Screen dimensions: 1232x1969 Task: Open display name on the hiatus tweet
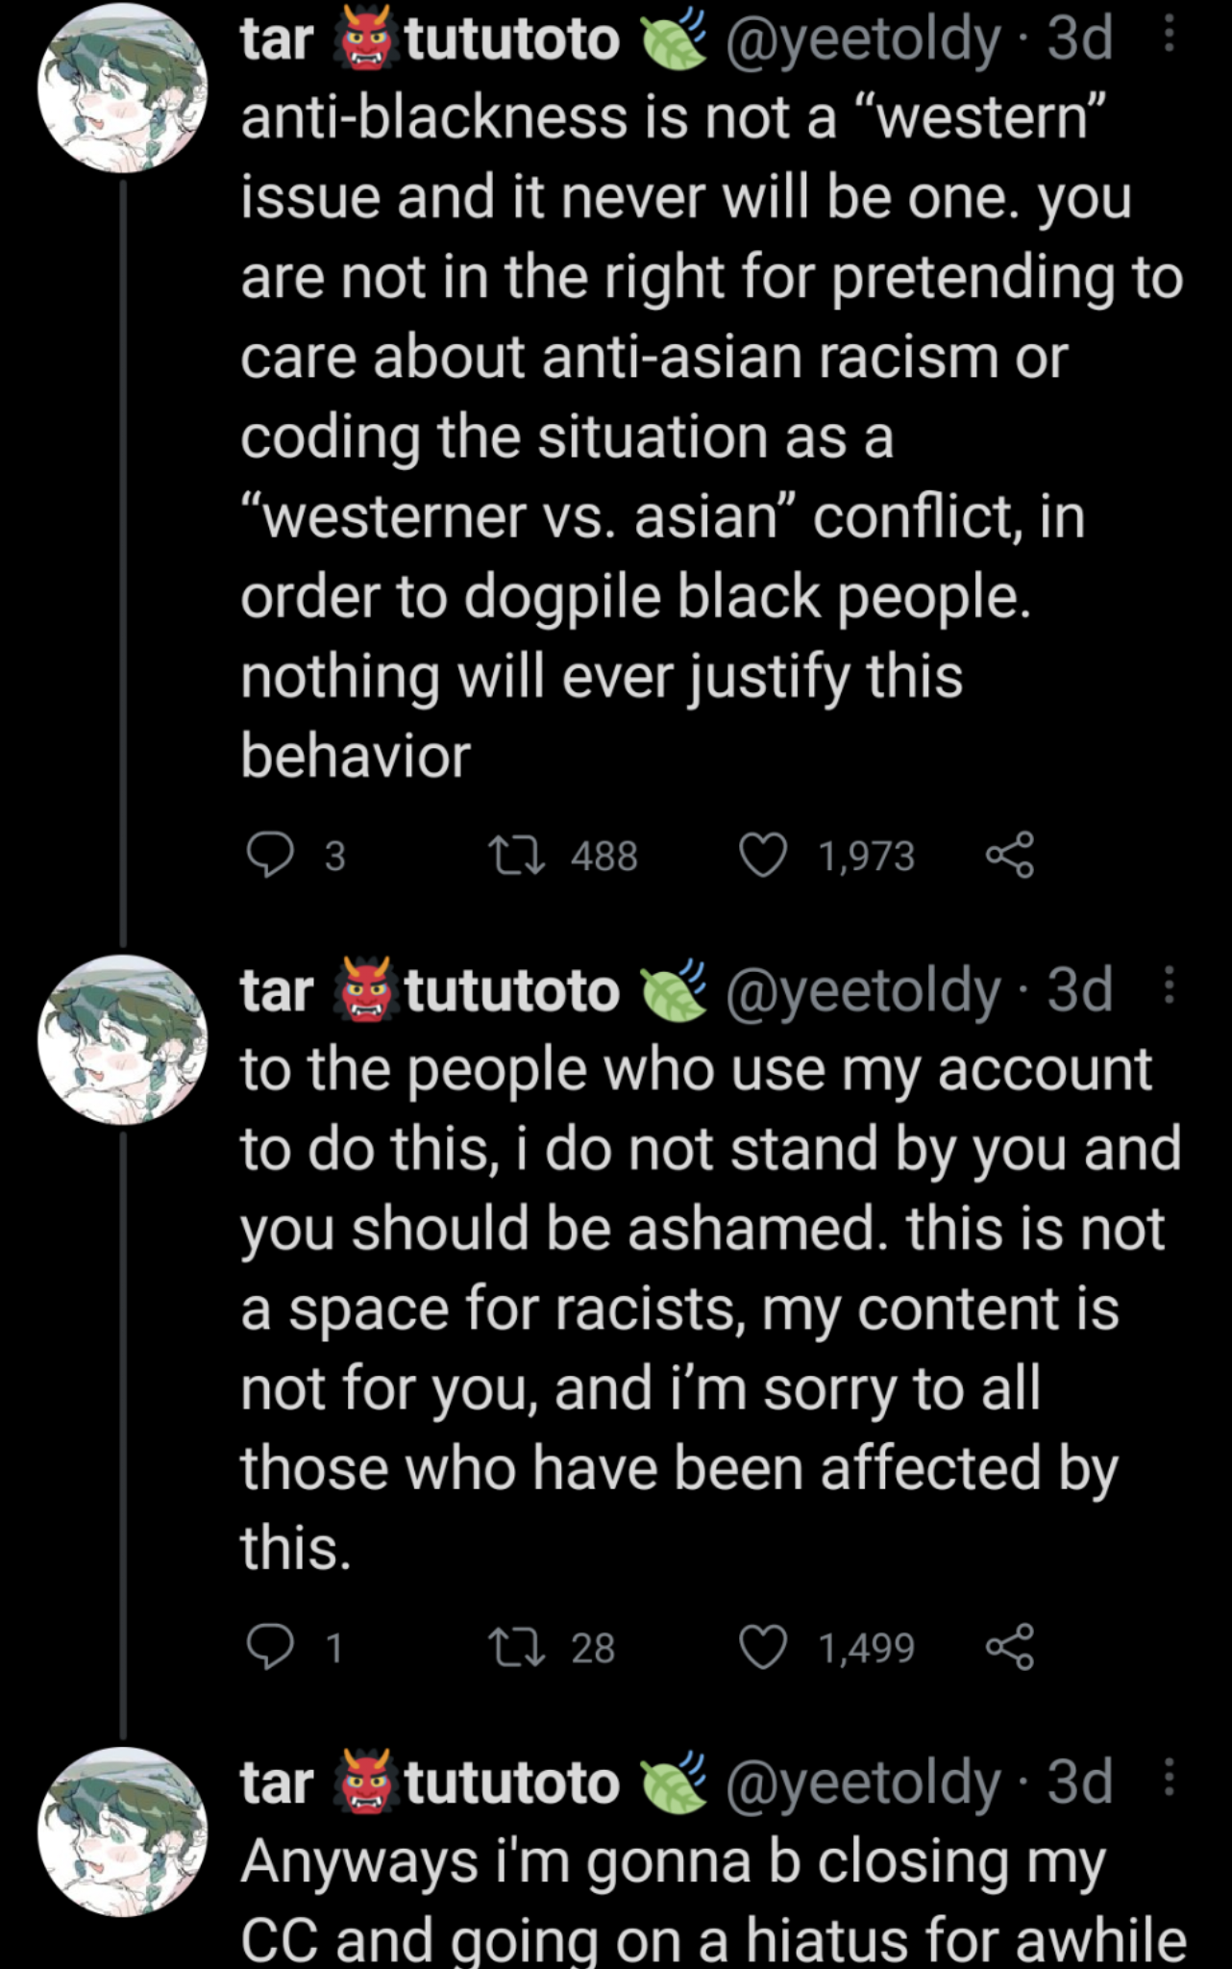point(476,1783)
